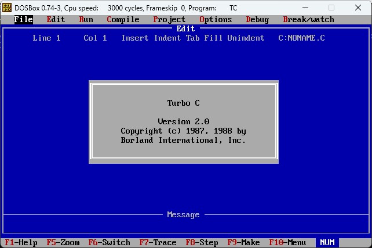Viewport: 372px width, 248px height.
Task: Click F6-Switch in the bottom bar
Action: (109, 243)
